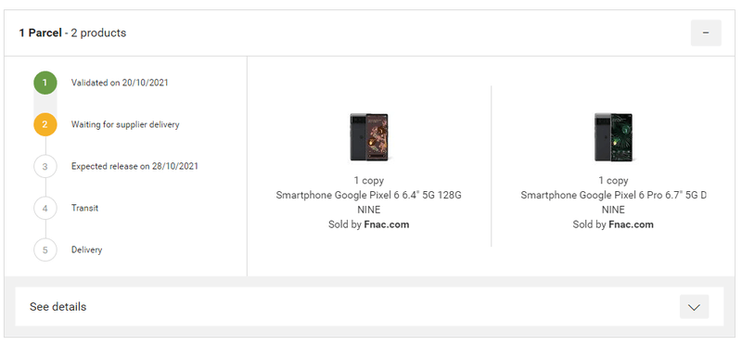Image resolution: width=742 pixels, height=345 pixels.
Task: Open Smartphone Google Pixel 6 6.4" title
Action: tap(368, 195)
